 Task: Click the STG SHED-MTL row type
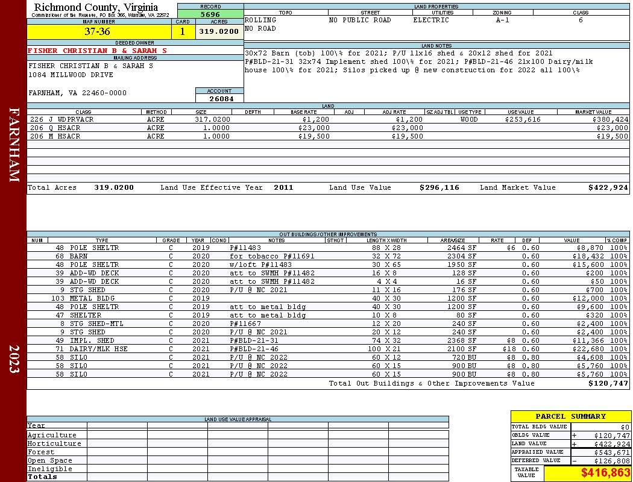(x=96, y=324)
